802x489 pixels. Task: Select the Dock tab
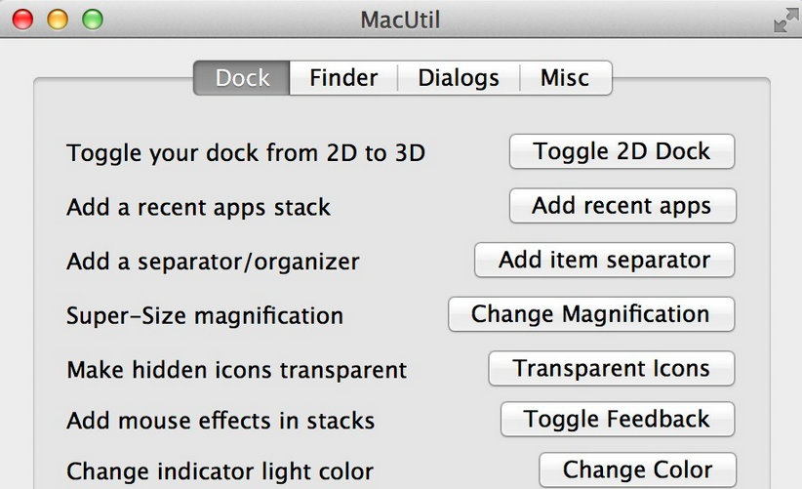[242, 78]
